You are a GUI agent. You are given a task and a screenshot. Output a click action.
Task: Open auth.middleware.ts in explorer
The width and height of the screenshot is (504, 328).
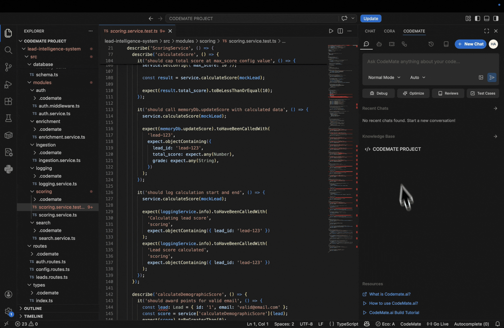(x=59, y=106)
